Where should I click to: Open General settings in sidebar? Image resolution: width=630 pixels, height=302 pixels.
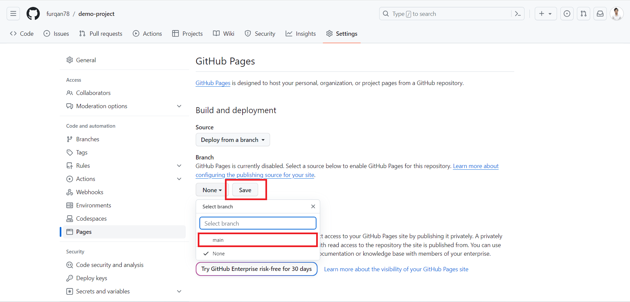pos(124,60)
